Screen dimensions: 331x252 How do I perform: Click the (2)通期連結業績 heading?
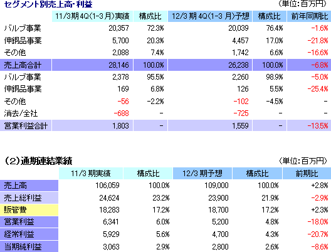coord(38,161)
